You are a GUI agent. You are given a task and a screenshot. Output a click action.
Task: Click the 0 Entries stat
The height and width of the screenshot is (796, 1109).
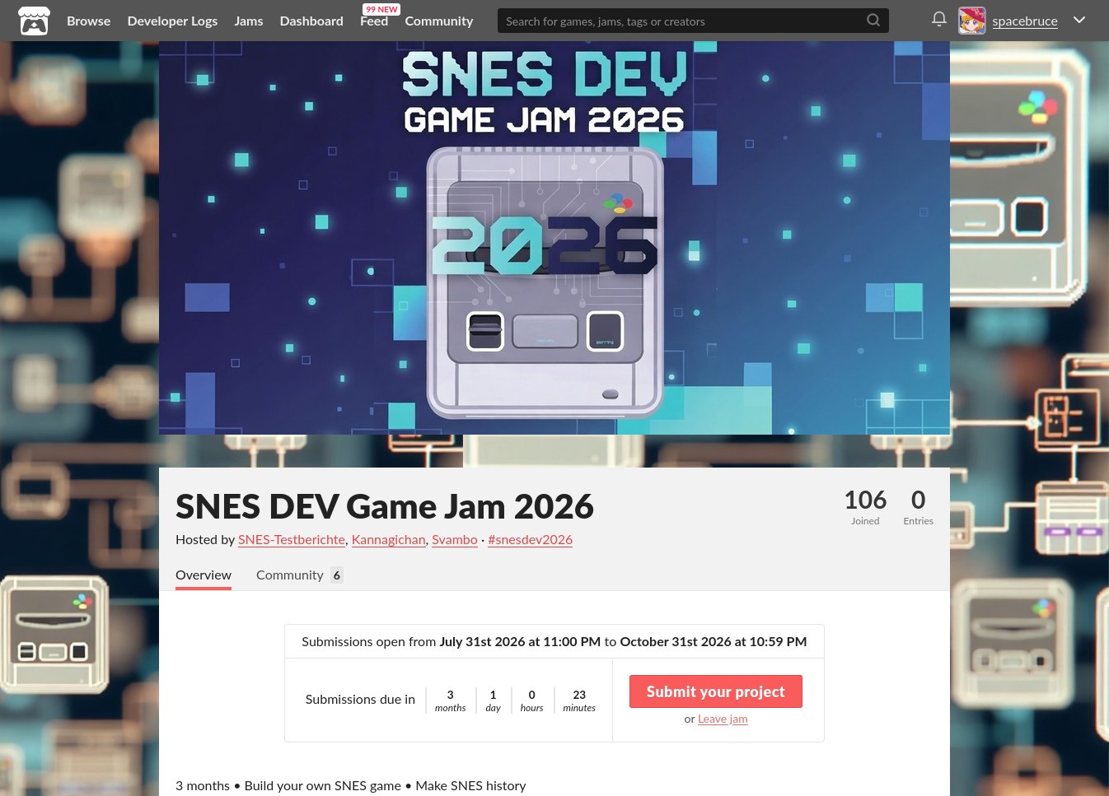point(918,506)
